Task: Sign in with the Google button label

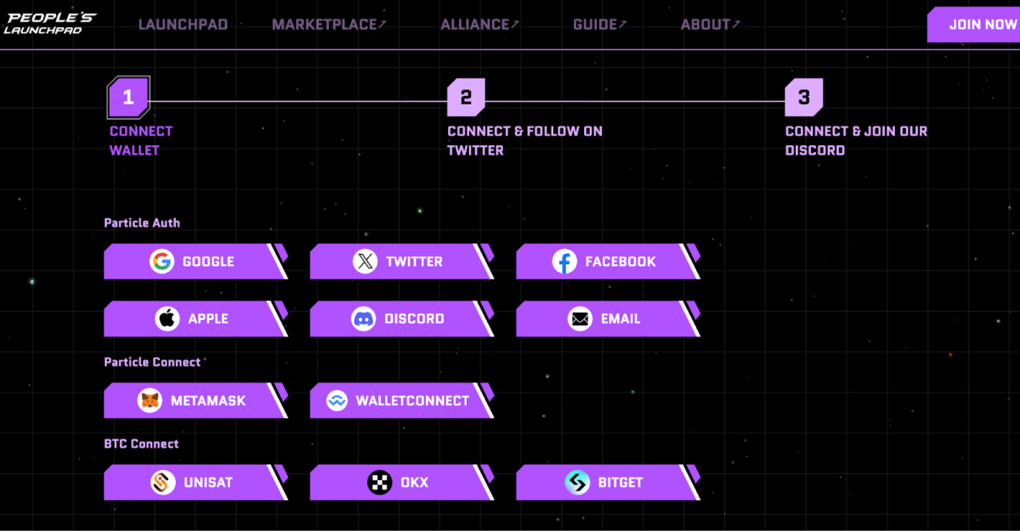Action: click(208, 262)
